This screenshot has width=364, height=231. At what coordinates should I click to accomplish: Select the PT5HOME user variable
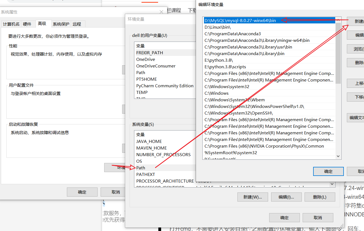point(165,79)
